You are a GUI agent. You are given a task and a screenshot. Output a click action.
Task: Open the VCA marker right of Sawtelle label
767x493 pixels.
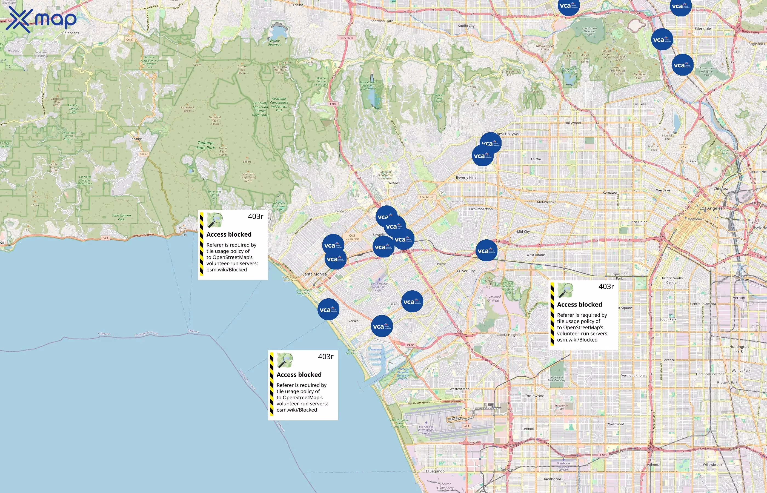pos(403,239)
